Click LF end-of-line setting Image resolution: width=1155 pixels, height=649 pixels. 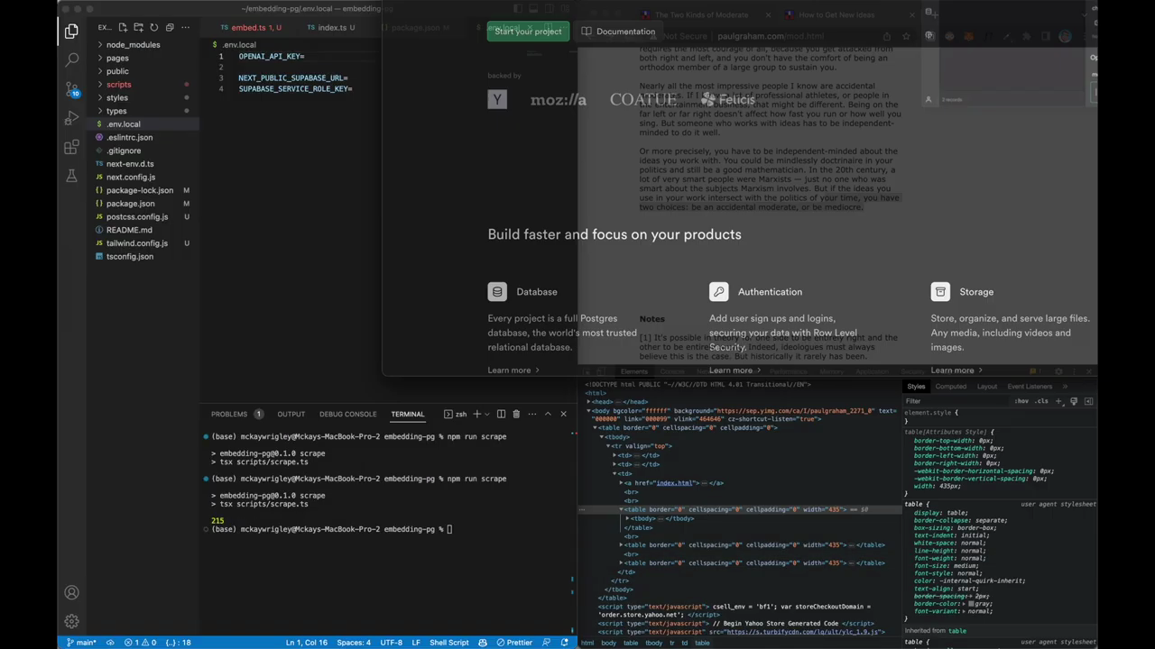coord(416,643)
